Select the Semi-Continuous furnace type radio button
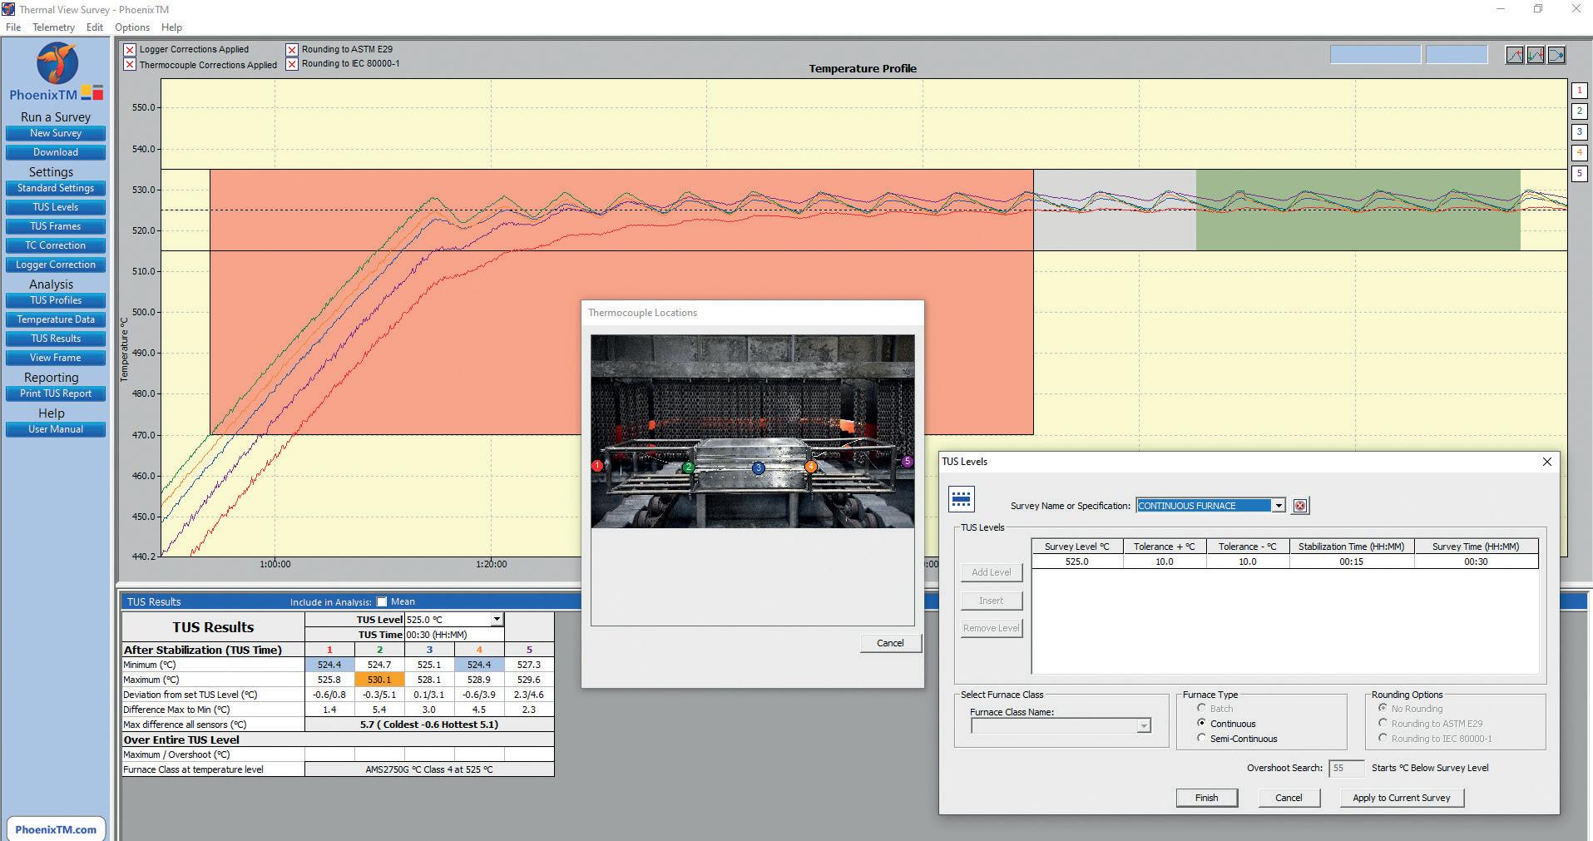1593x841 pixels. tap(1201, 738)
